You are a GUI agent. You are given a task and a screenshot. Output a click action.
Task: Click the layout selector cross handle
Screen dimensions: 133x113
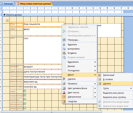(x=7, y=20)
